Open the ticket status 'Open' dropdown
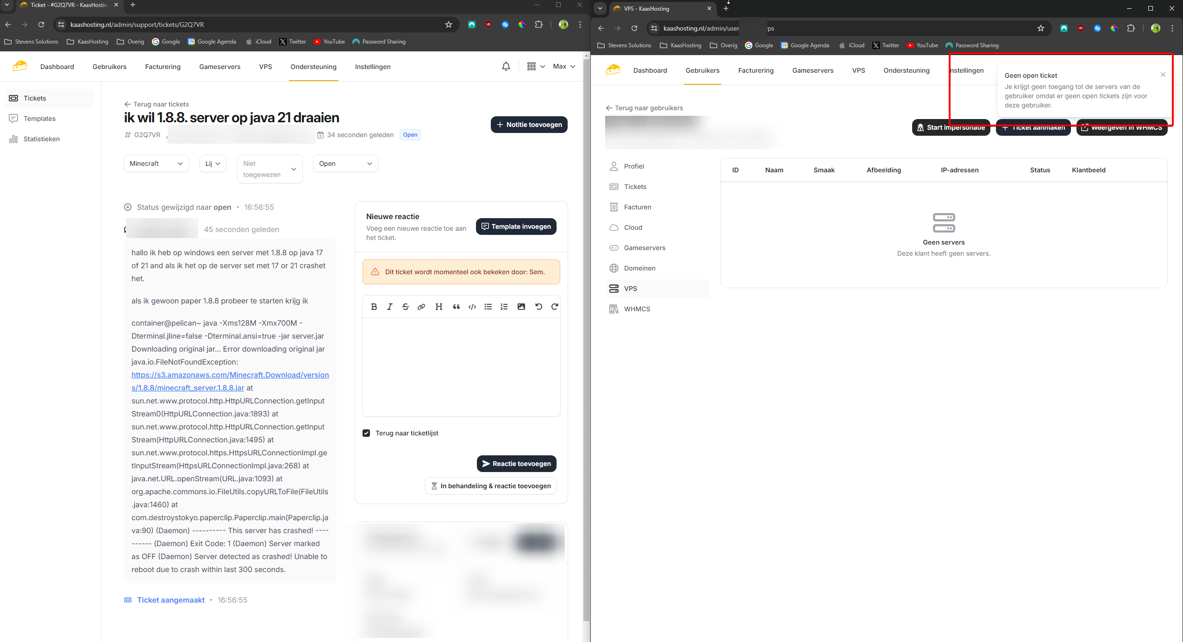 click(x=345, y=164)
